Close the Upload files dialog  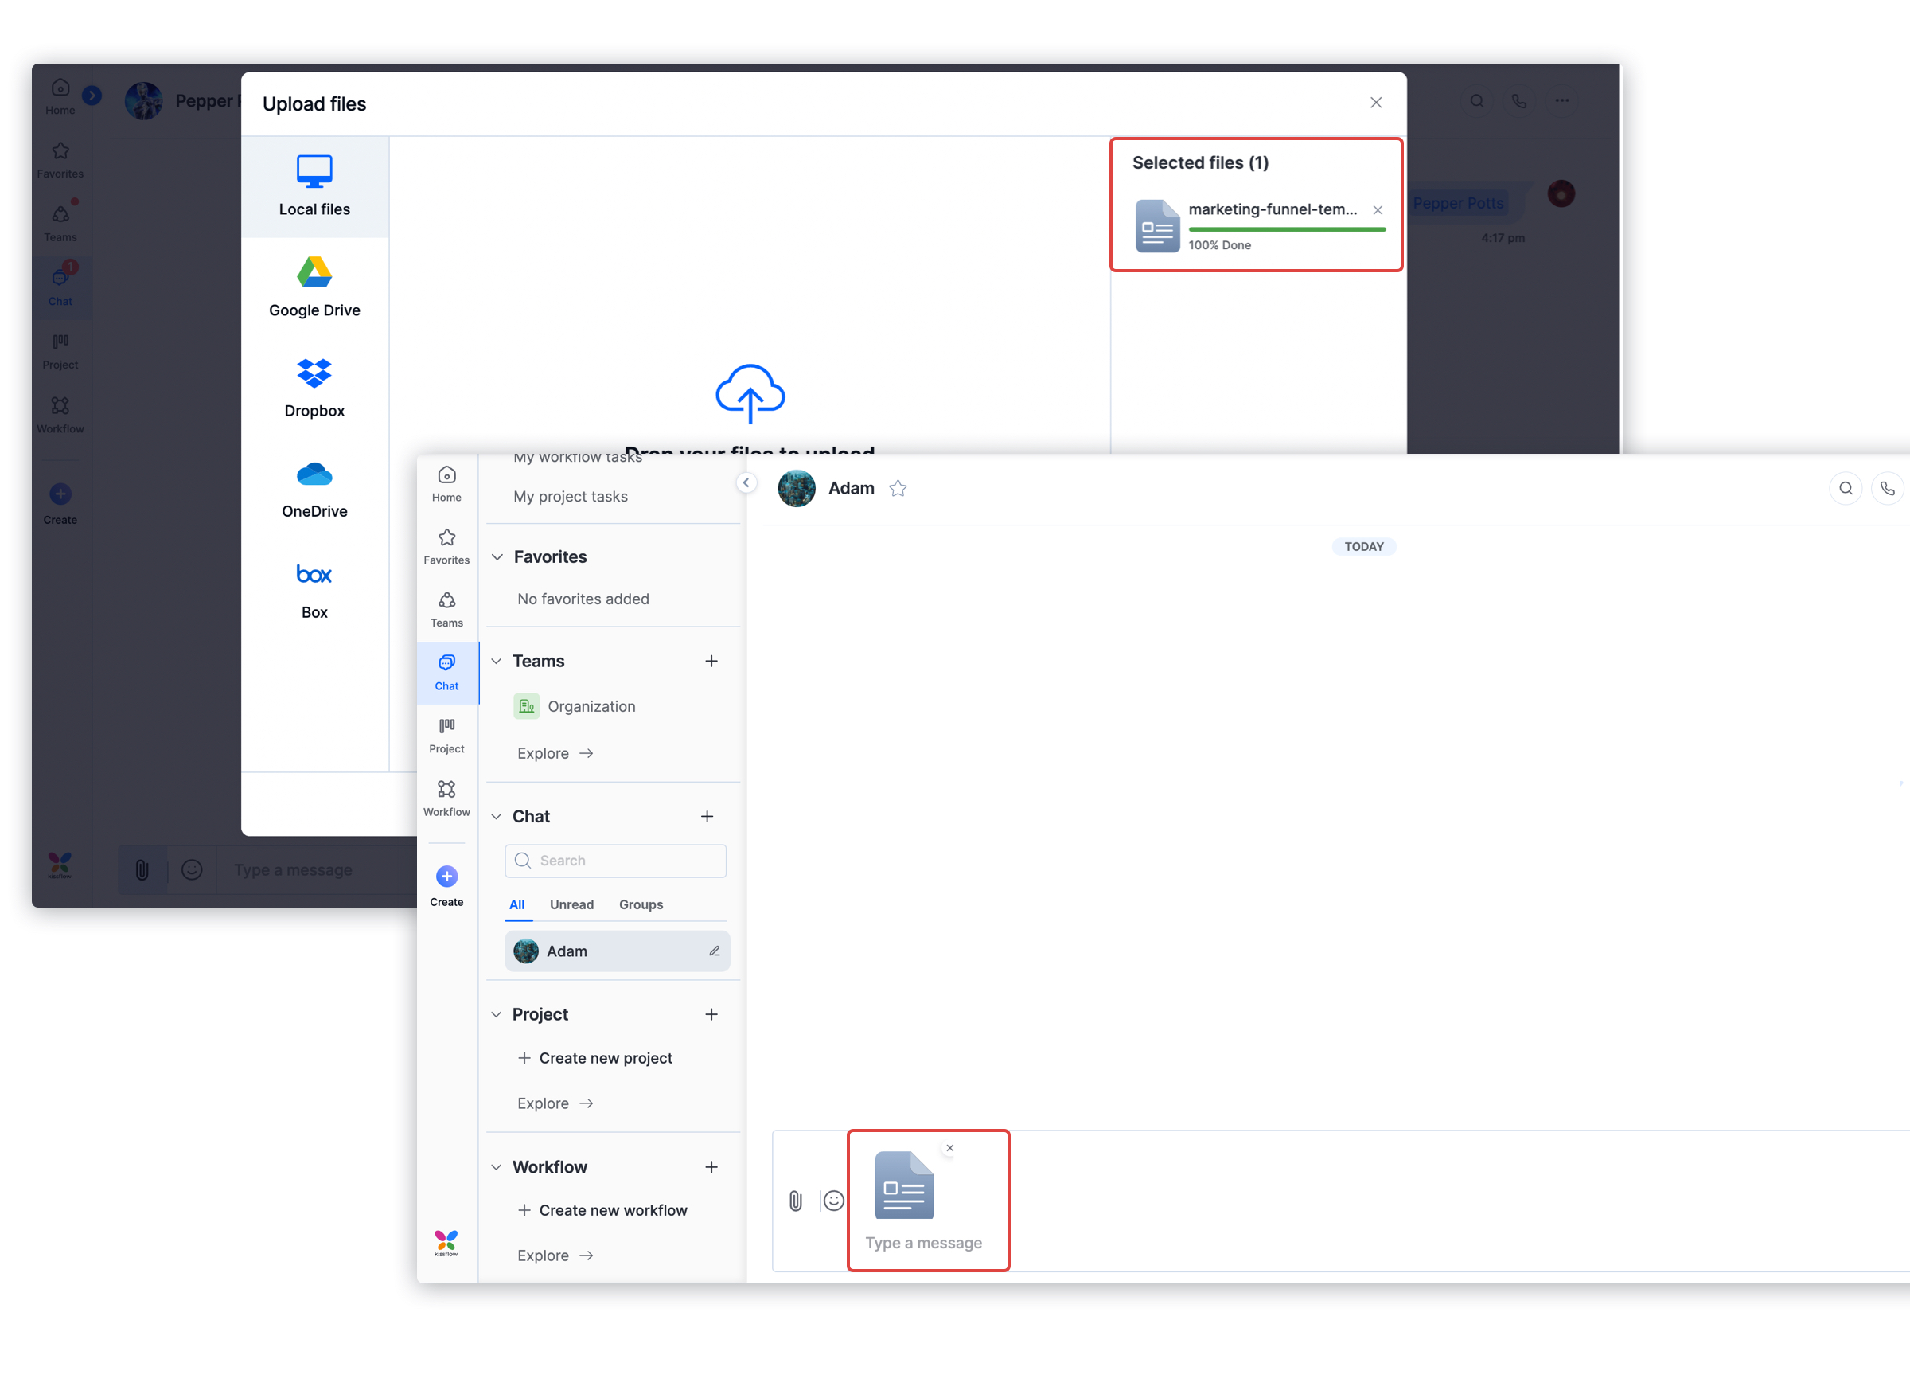pos(1375,103)
